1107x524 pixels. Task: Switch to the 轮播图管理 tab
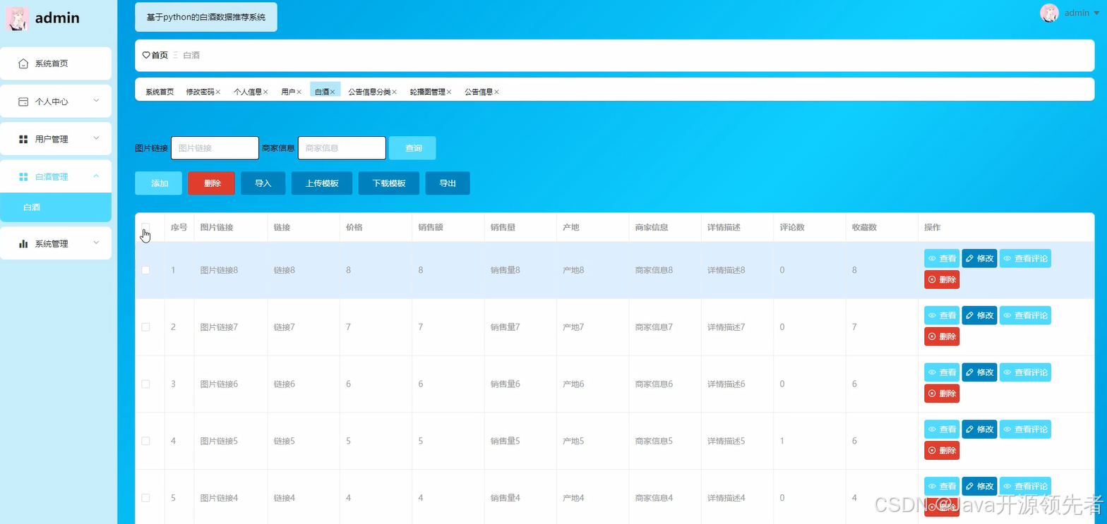click(x=428, y=92)
